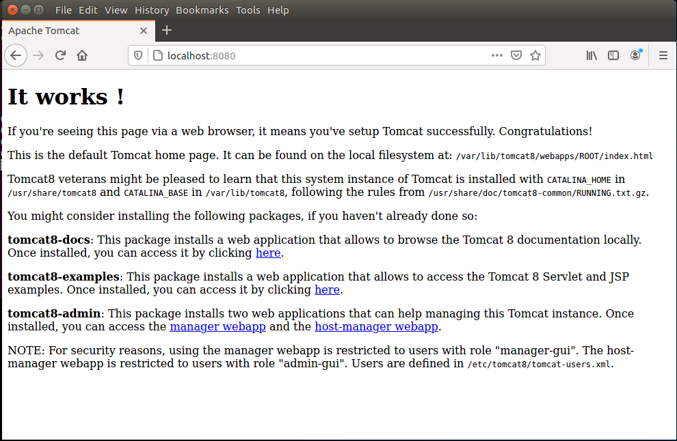Open the Tools menu

click(x=248, y=10)
